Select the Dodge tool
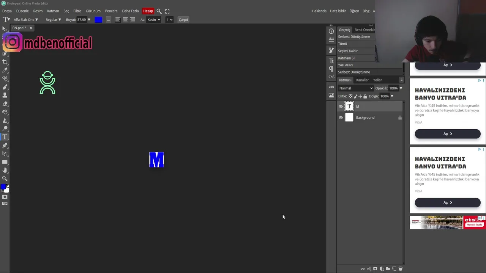Viewport: 486px width, 273px height. [x=5, y=129]
